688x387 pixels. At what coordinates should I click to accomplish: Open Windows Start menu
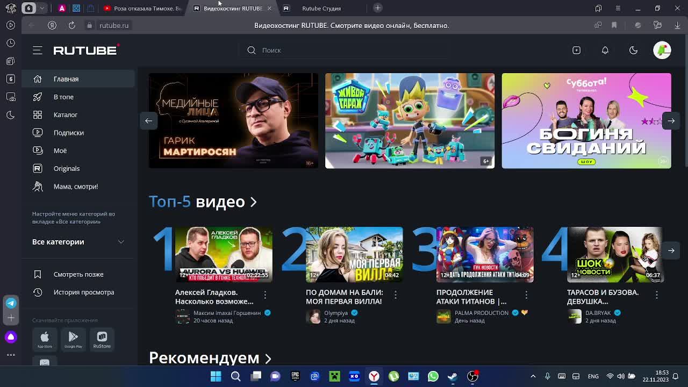click(216, 376)
